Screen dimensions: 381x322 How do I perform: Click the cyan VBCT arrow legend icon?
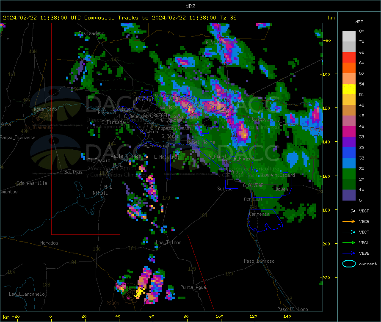click(x=349, y=232)
